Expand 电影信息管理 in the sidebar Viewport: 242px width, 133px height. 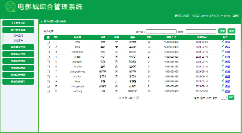[18, 54]
